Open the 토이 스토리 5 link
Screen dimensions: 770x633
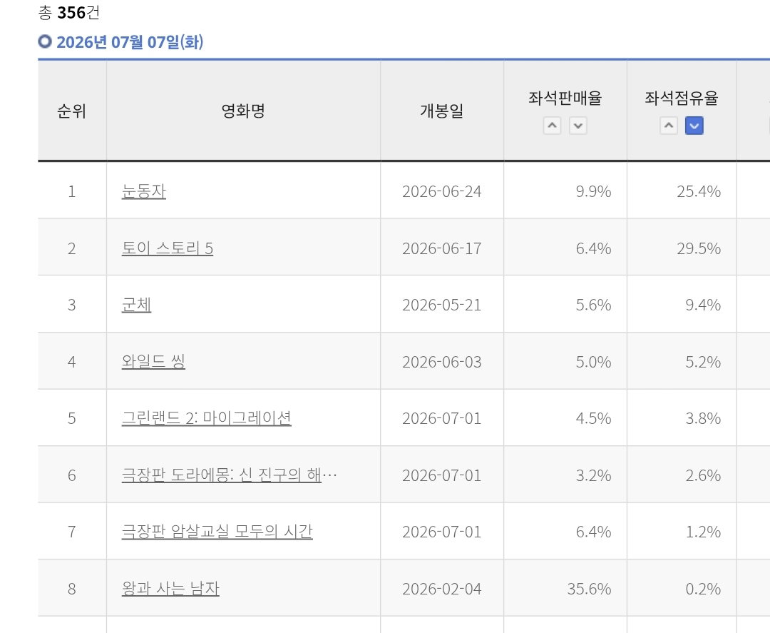(x=168, y=248)
